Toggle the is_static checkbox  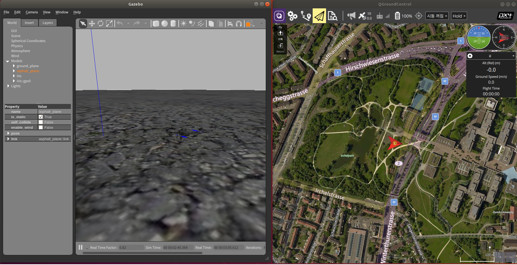coord(41,117)
